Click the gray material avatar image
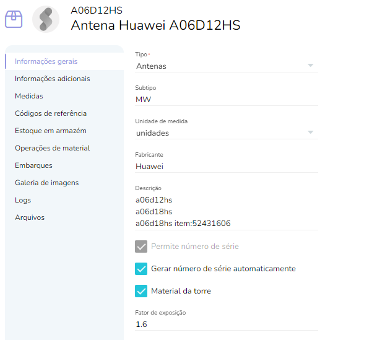Screen dimensions: 372x340 pos(46,19)
